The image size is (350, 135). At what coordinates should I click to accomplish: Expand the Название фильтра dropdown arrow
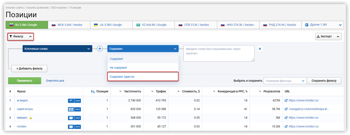click(x=303, y=81)
